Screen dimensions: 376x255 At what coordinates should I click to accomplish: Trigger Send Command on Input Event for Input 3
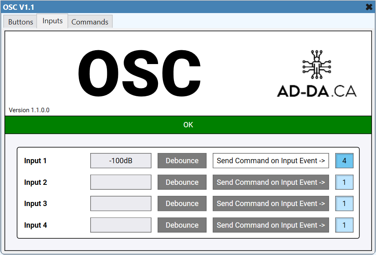tap(270, 203)
